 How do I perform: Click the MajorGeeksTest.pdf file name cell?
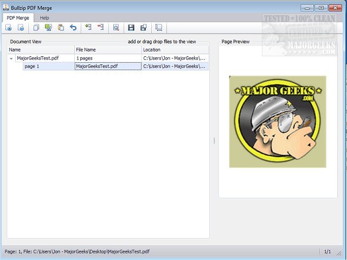(x=108, y=66)
